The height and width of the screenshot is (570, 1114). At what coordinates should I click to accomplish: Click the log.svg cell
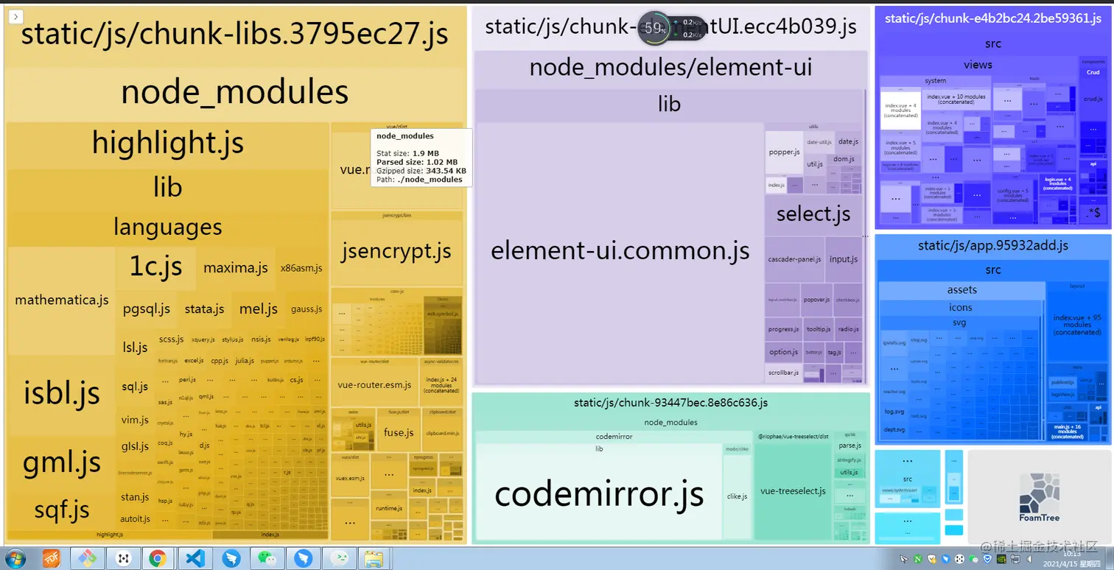pyautogui.click(x=894, y=412)
